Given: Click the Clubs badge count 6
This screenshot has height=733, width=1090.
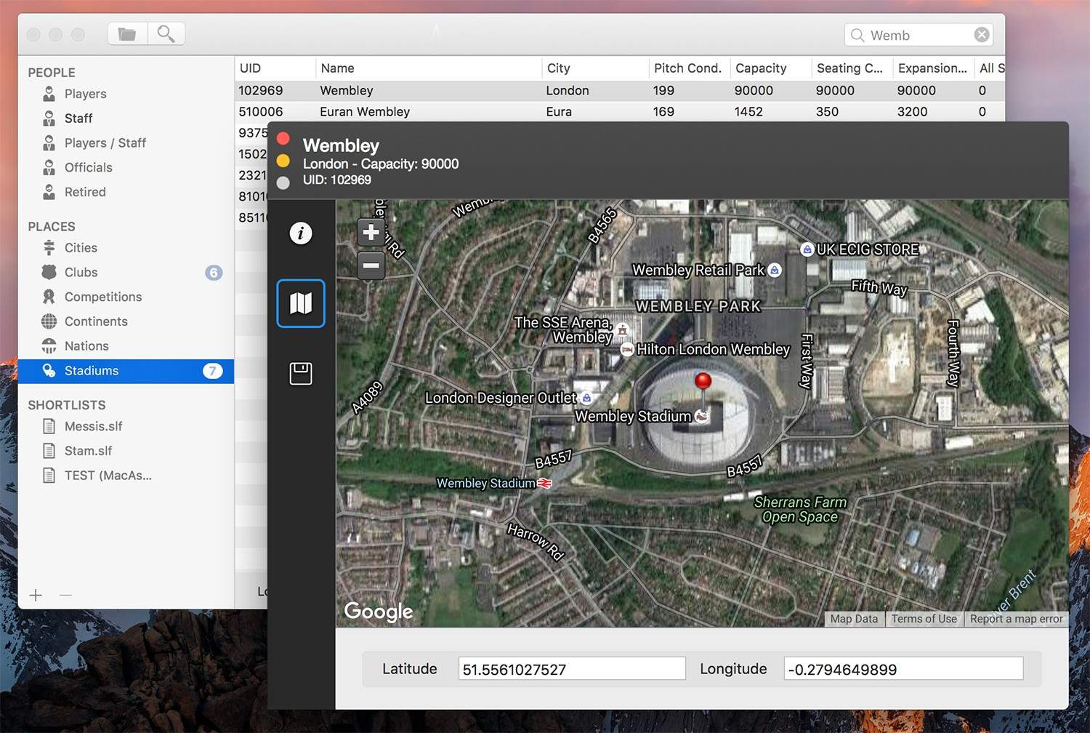Looking at the screenshot, I should pyautogui.click(x=214, y=273).
